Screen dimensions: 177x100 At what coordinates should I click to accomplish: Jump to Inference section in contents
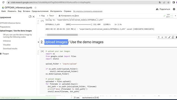click(7, 41)
